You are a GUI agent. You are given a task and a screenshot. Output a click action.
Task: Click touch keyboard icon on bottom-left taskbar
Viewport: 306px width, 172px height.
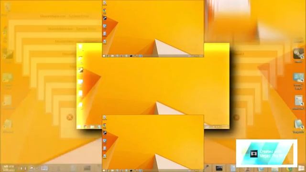point(44,168)
